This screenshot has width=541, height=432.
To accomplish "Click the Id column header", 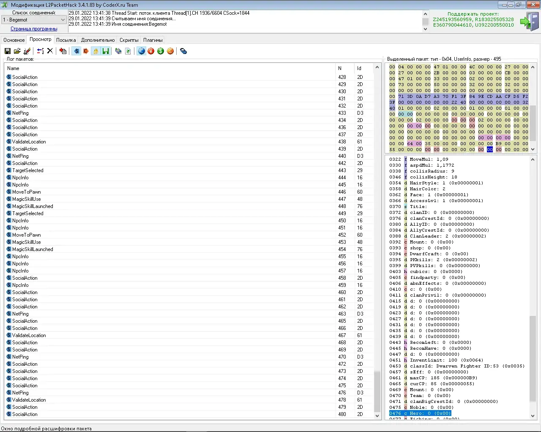I will pos(364,68).
